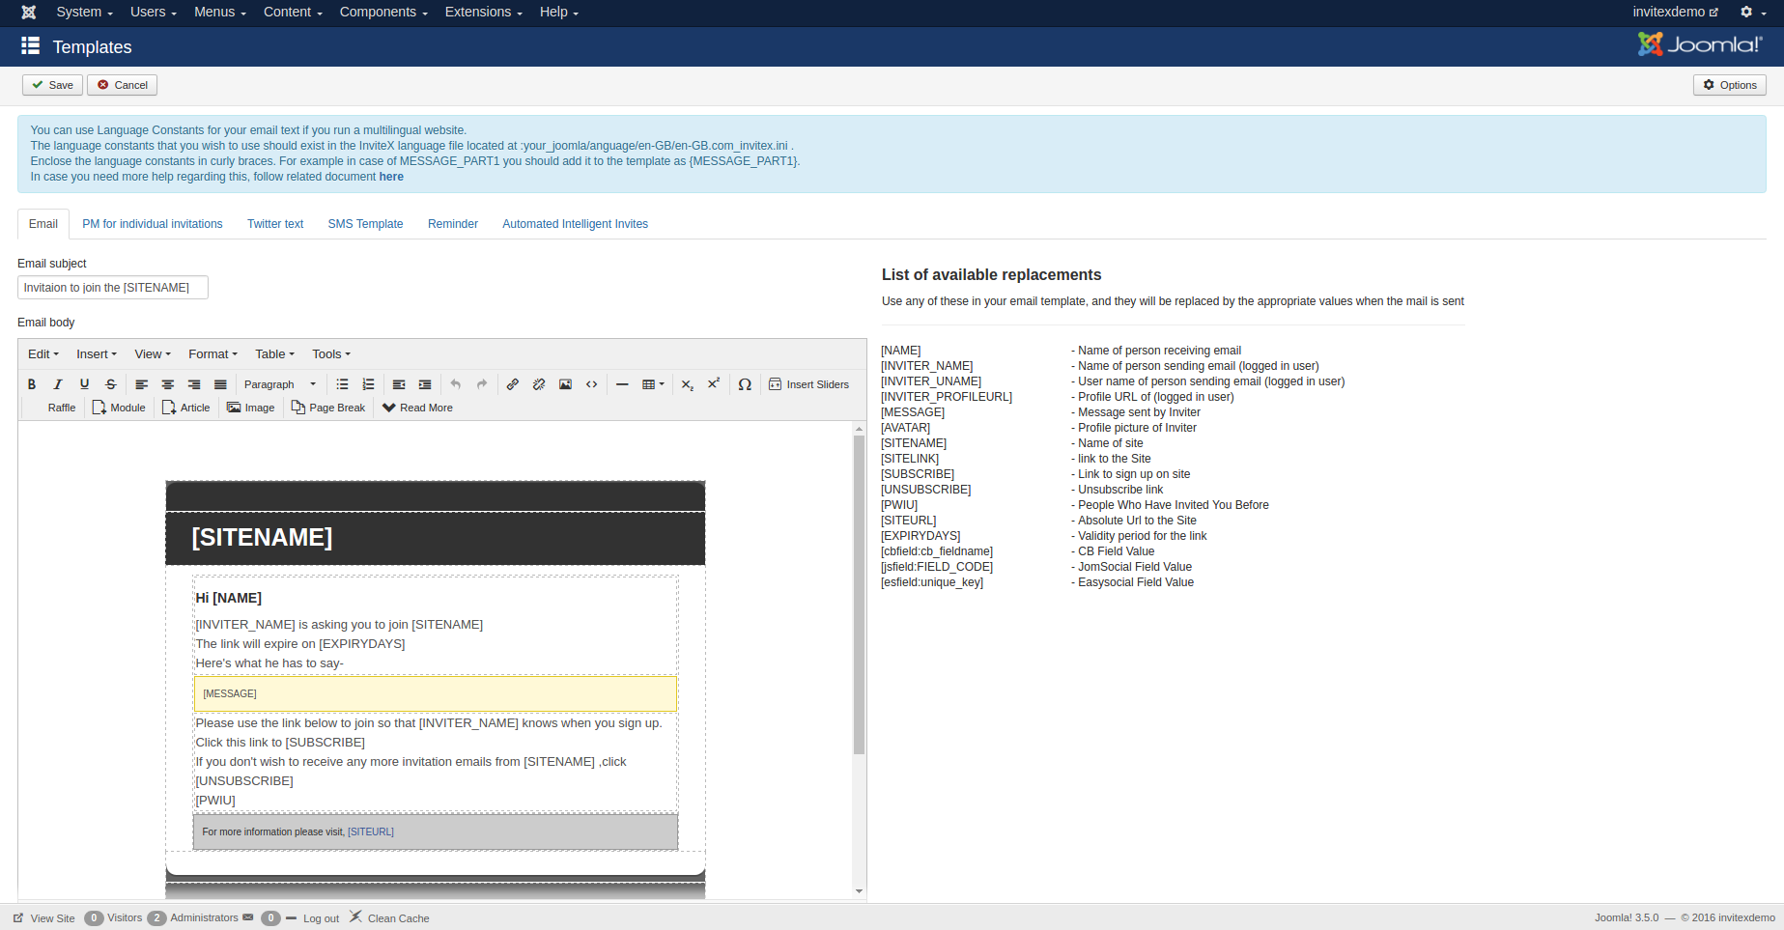The height and width of the screenshot is (930, 1784).
Task: Center-align the text
Action: [168, 384]
